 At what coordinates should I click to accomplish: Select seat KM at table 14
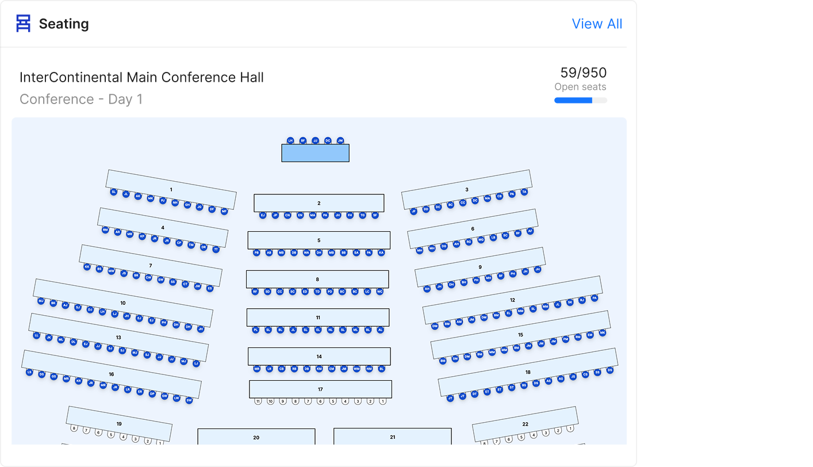[x=319, y=369]
